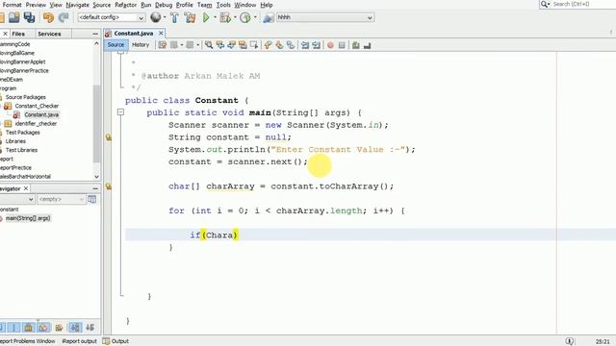Toggle Show Inner Classes filter in Navigator
The image size is (616, 346).
[x=43, y=327]
